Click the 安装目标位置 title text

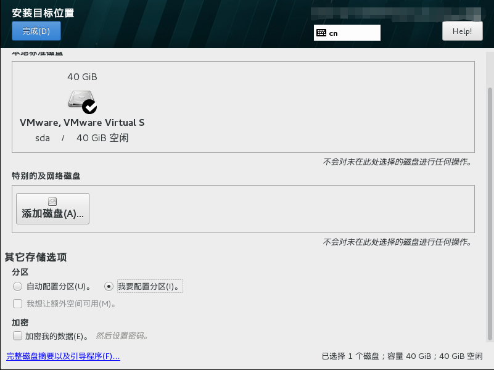click(43, 13)
